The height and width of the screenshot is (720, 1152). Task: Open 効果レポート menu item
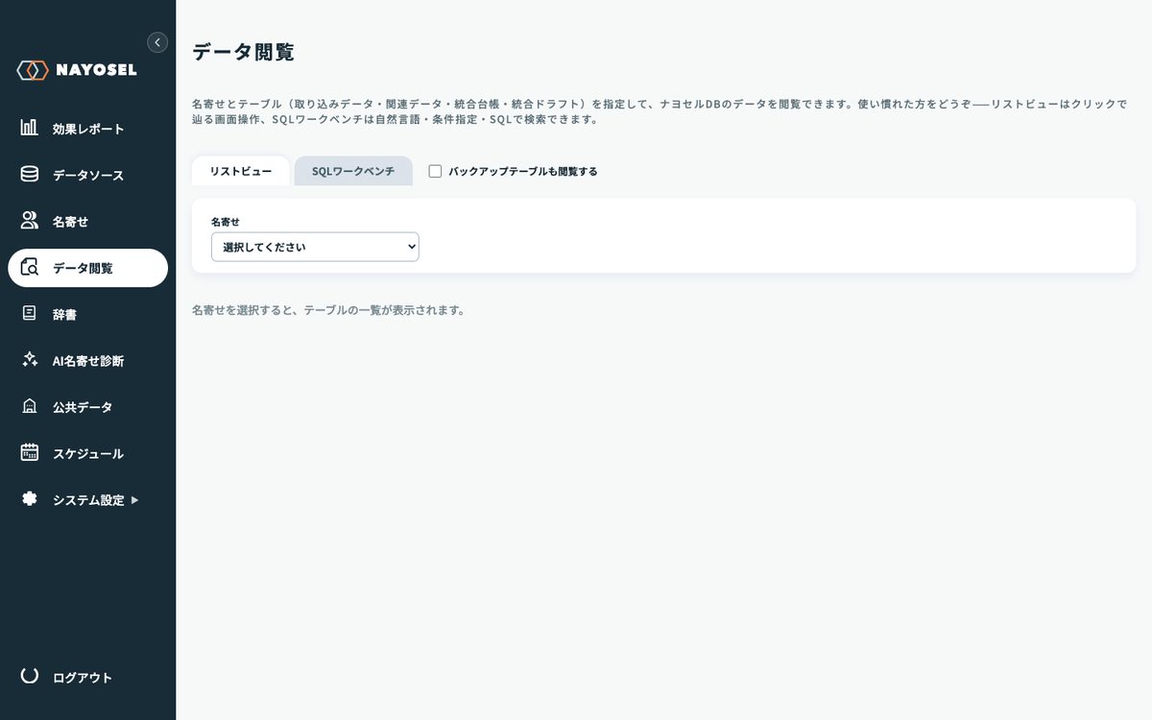click(87, 129)
